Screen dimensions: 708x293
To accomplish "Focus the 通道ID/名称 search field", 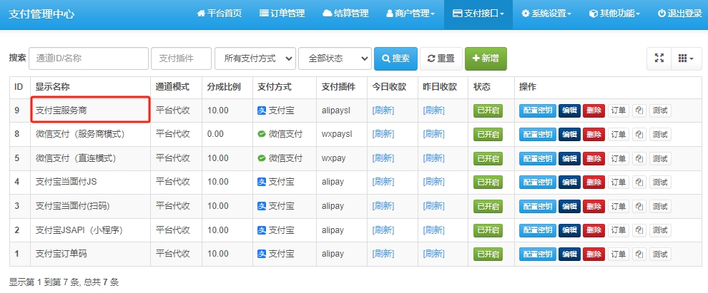I will [89, 58].
